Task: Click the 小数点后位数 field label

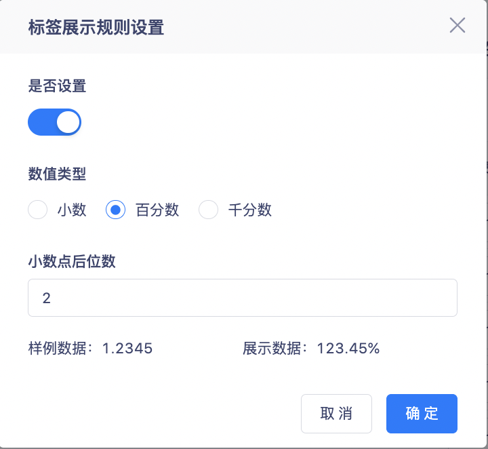Action: [72, 261]
